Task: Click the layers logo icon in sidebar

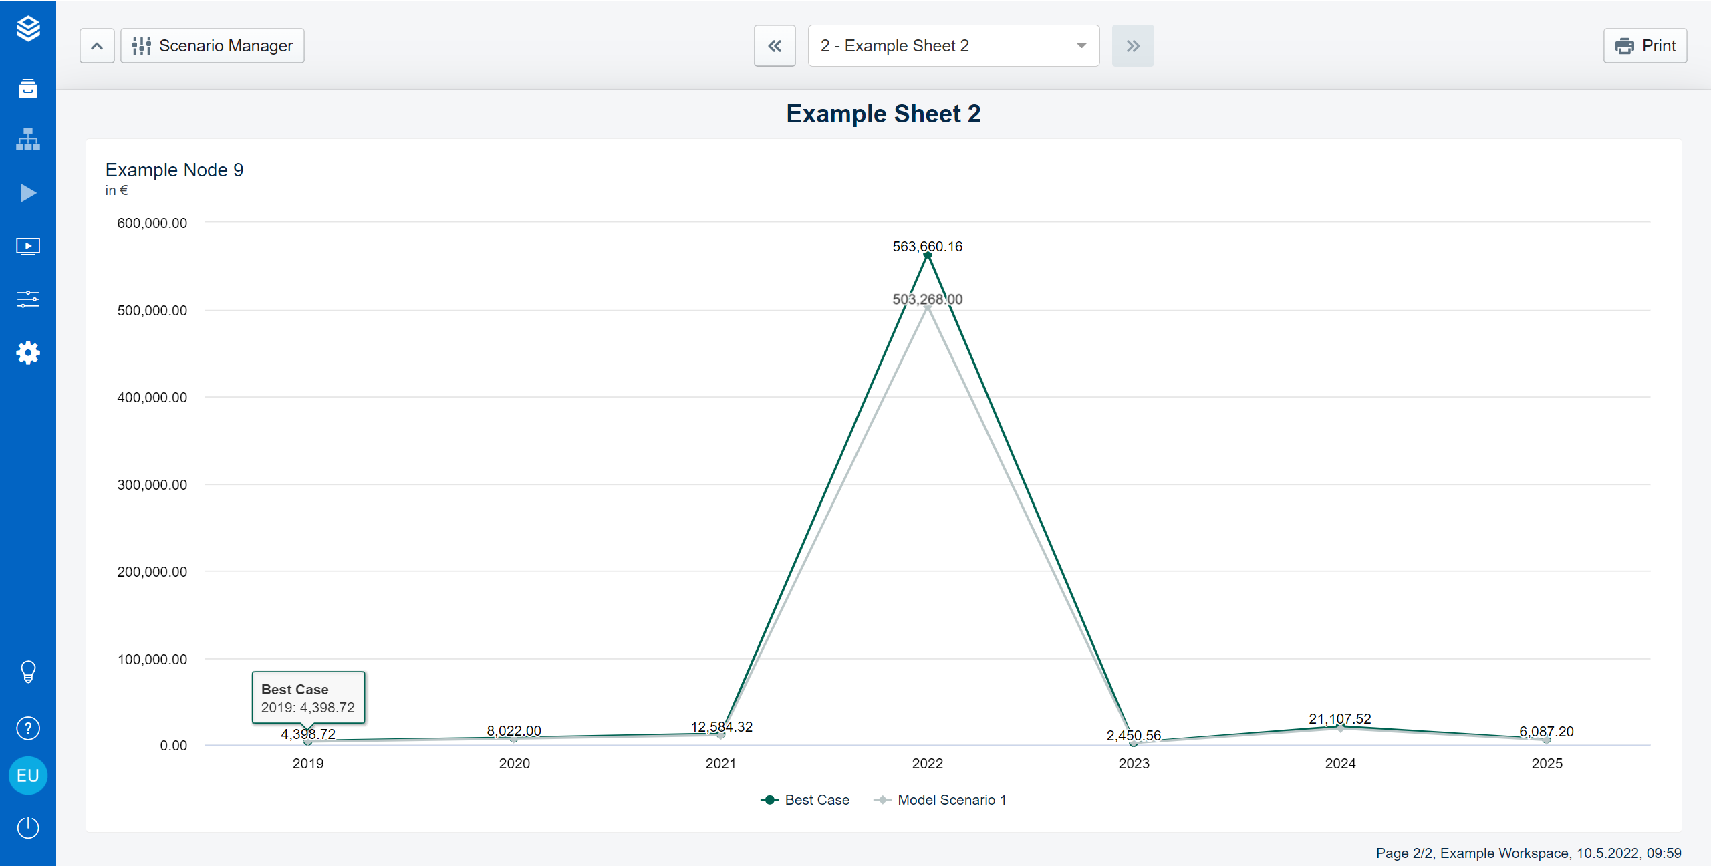Action: (28, 29)
